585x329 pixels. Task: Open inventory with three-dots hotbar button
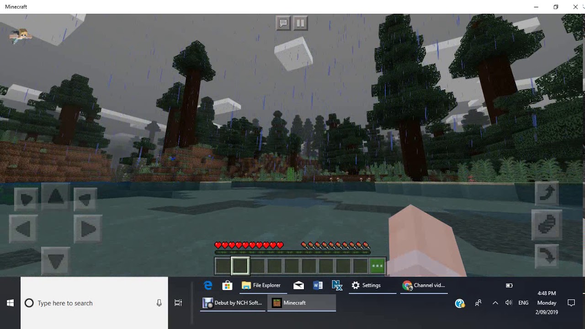378,266
